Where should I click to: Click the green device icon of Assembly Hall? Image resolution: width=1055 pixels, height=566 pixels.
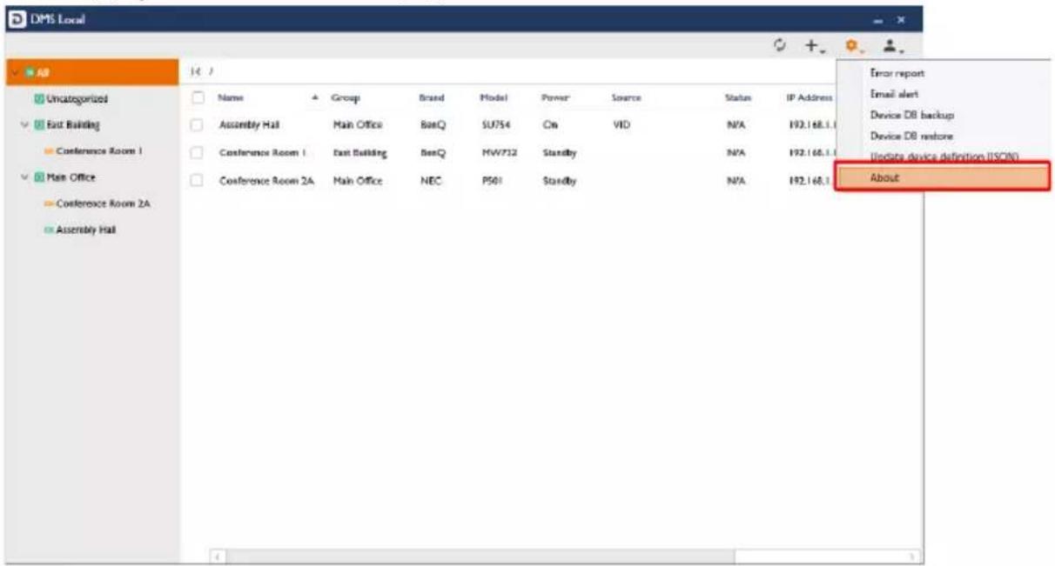(x=50, y=230)
